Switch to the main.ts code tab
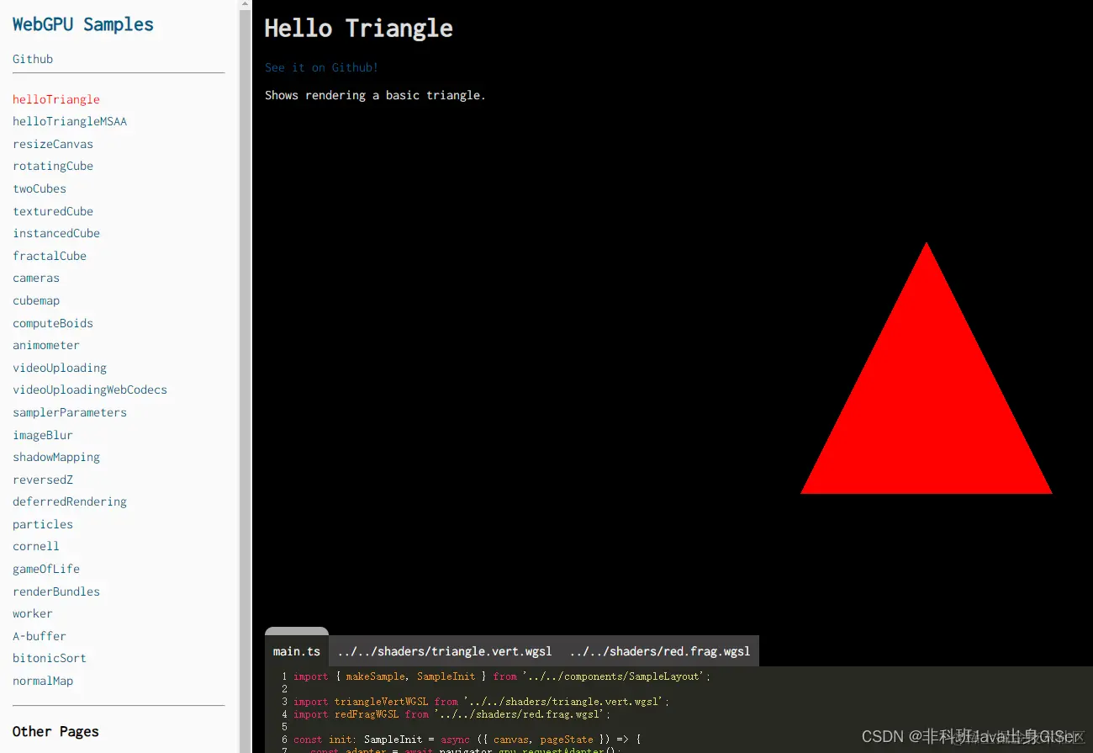 297,651
